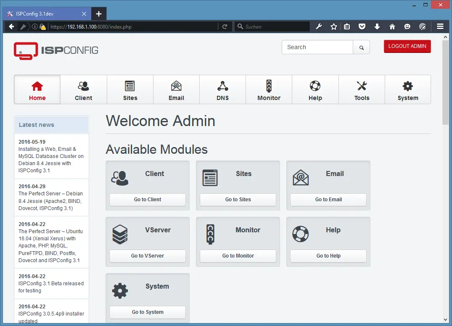Click the Monitor traffic-light card icon
452x326 pixels.
pyautogui.click(x=210, y=234)
